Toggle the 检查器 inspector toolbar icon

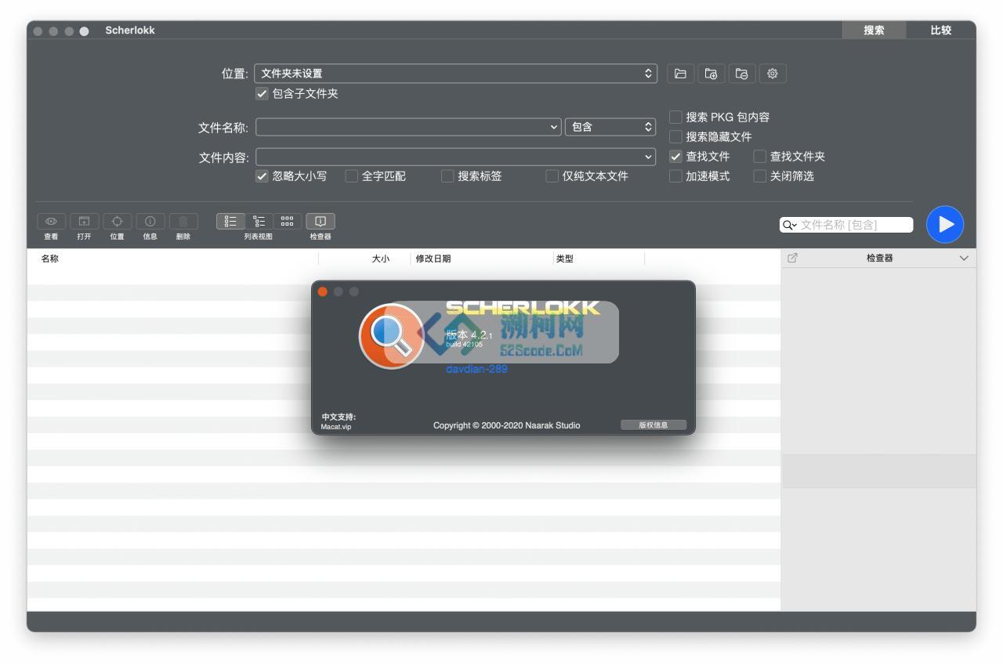(x=320, y=222)
